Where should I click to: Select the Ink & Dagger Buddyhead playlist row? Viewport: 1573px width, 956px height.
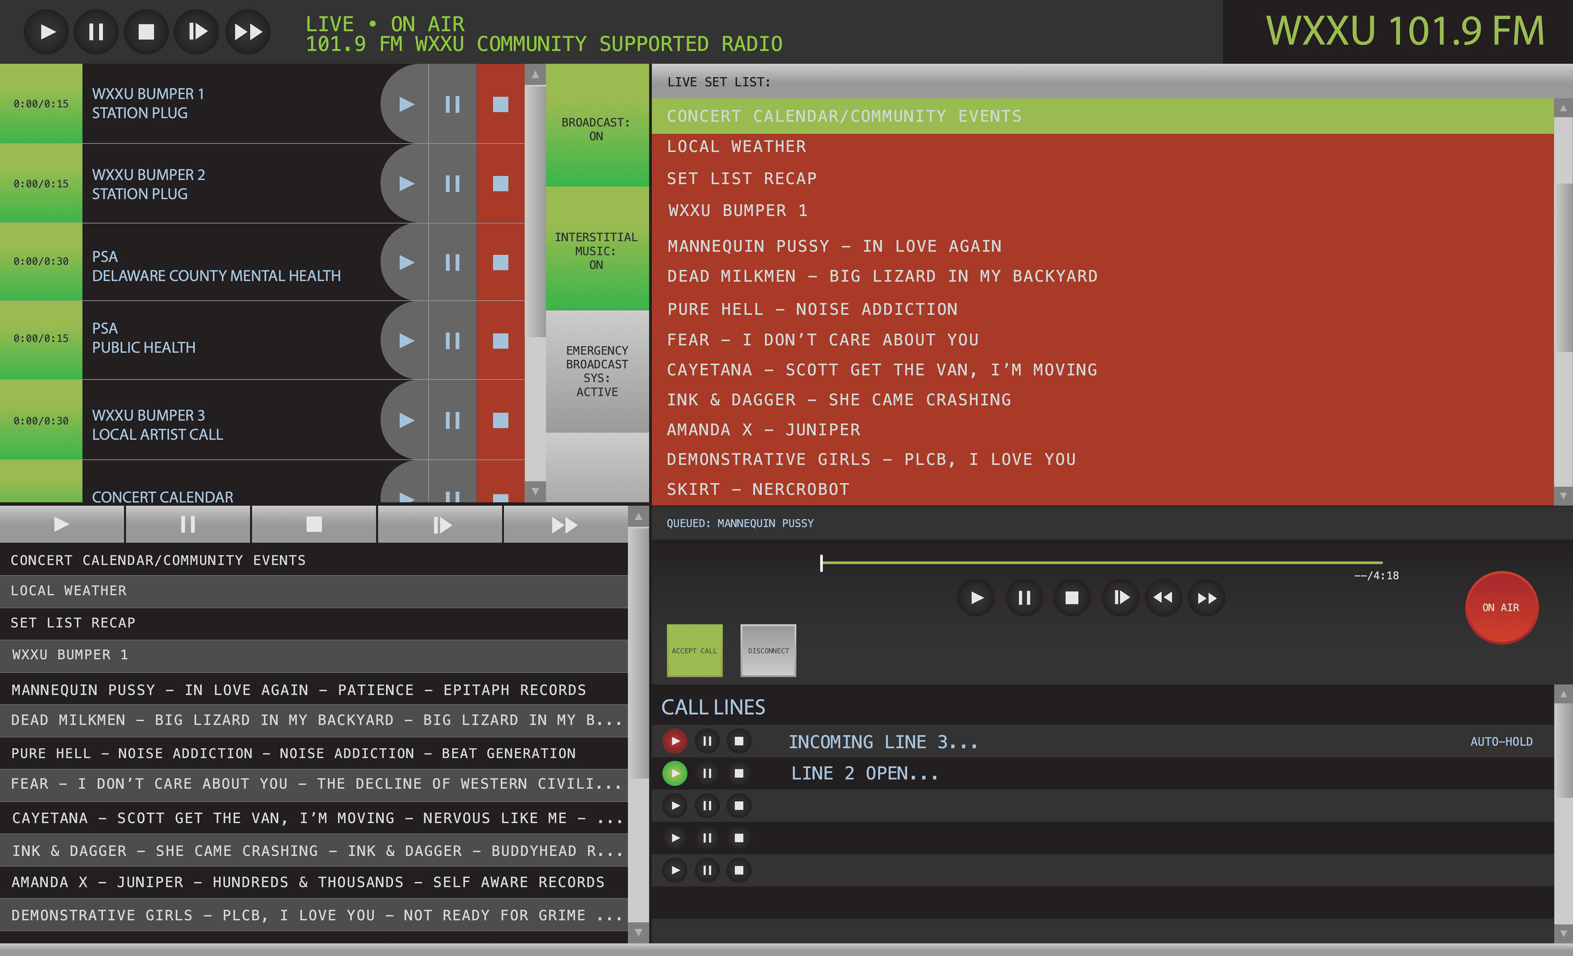313,851
